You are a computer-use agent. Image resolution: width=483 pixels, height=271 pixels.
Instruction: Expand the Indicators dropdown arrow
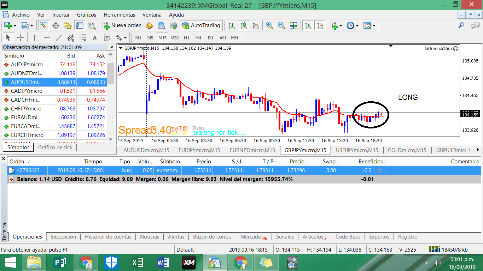(341, 26)
